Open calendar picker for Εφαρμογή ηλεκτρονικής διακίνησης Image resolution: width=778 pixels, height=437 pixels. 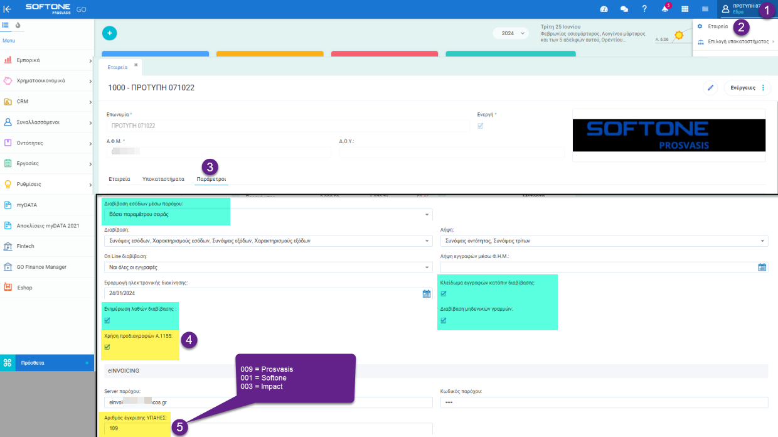tap(427, 293)
